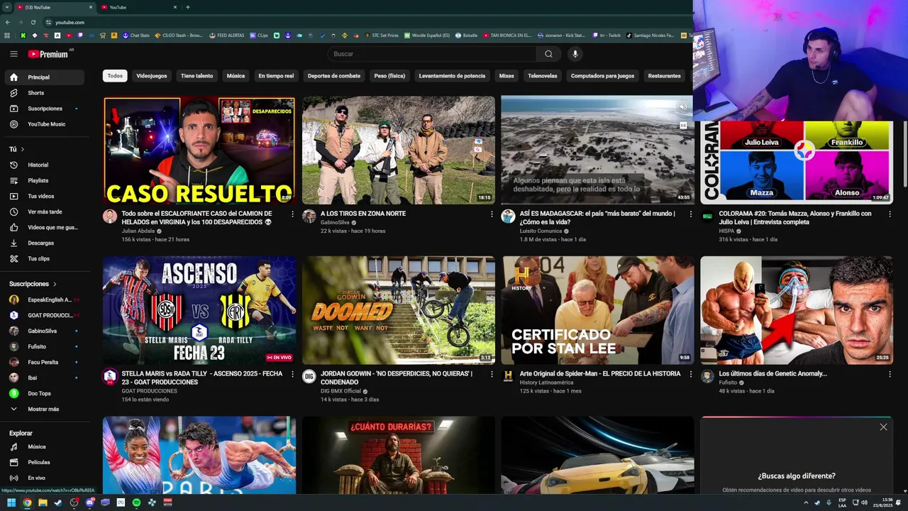This screenshot has height=511, width=908.
Task: Open the tab search dropdown arrow
Action: [x=6, y=7]
